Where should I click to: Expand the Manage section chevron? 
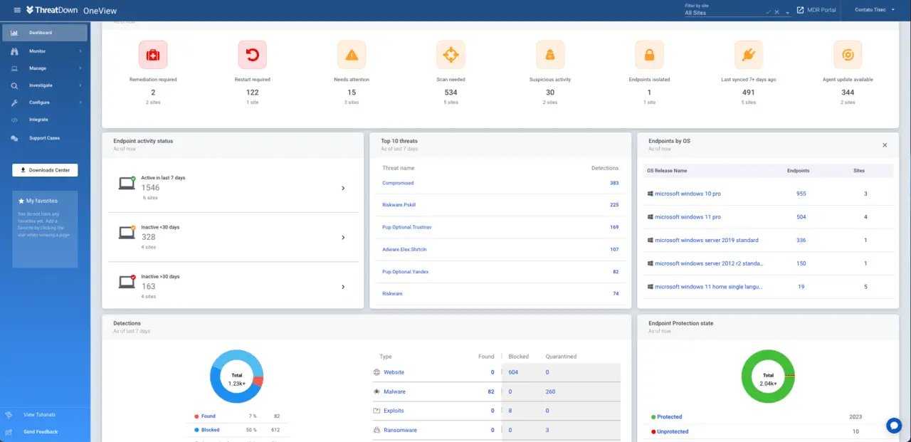pyautogui.click(x=80, y=67)
